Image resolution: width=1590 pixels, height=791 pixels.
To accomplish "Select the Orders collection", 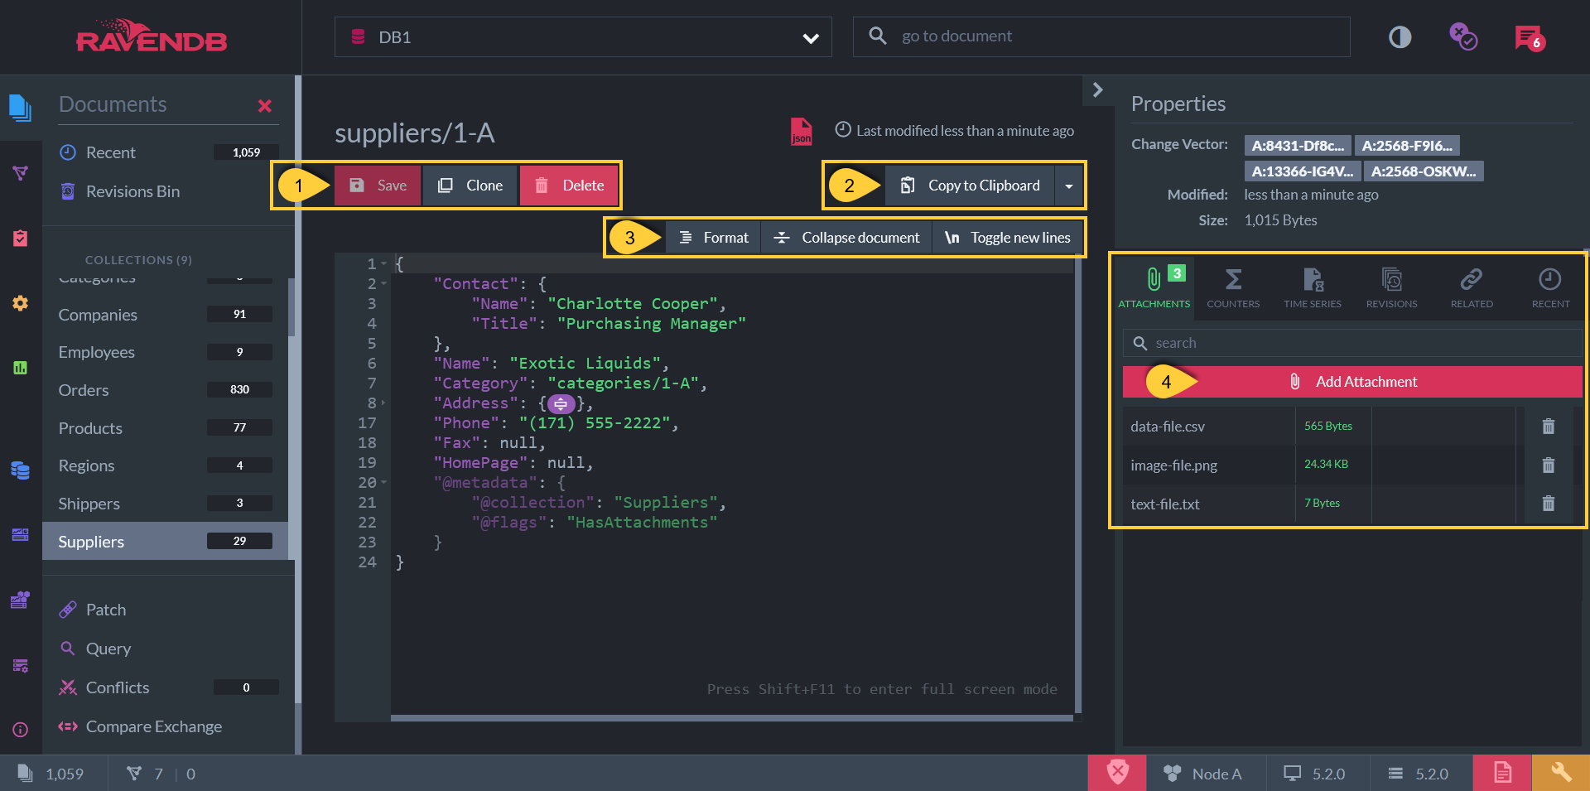I will point(166,390).
